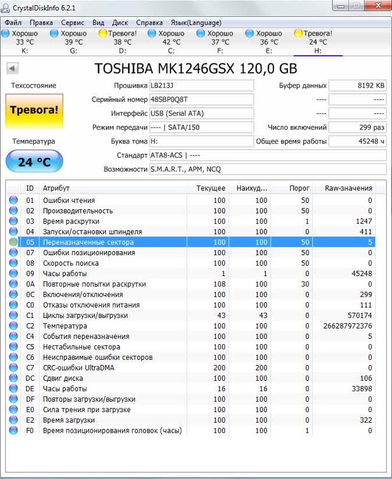
Task: Click the Атрибут column header
Action: pyautogui.click(x=113, y=188)
